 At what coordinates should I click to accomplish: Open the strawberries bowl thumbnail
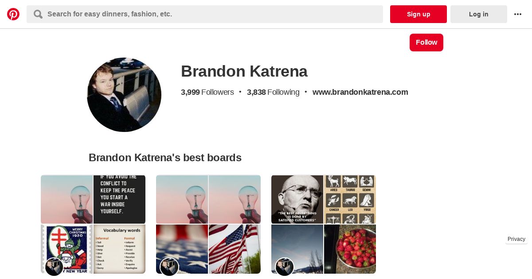click(350, 249)
